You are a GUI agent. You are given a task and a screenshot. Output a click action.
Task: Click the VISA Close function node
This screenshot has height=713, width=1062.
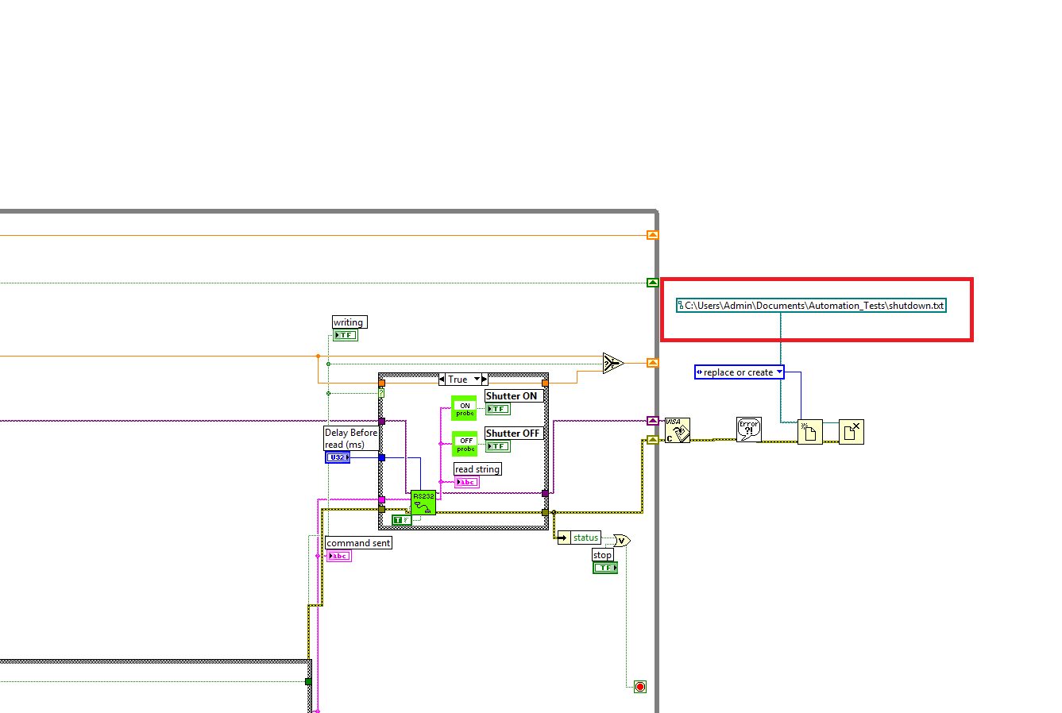pyautogui.click(x=677, y=430)
